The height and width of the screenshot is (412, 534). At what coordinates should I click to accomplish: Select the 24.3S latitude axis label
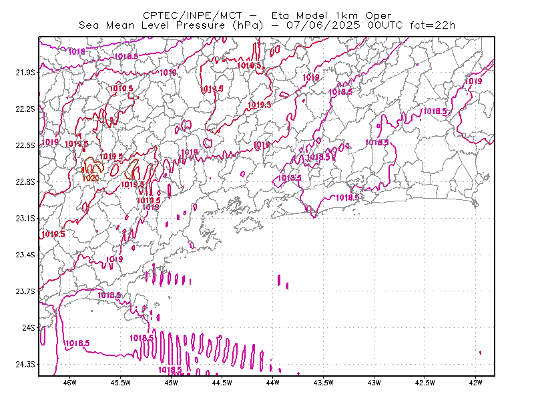[25, 365]
